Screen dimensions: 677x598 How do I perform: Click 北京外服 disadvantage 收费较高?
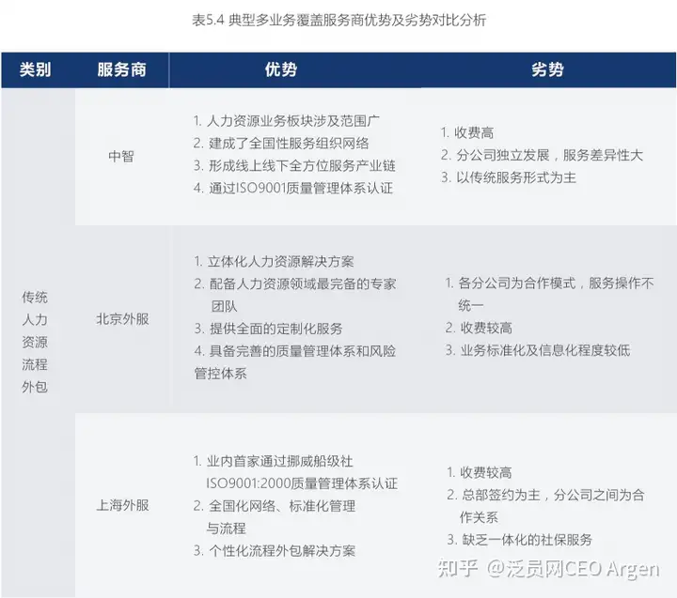479,329
